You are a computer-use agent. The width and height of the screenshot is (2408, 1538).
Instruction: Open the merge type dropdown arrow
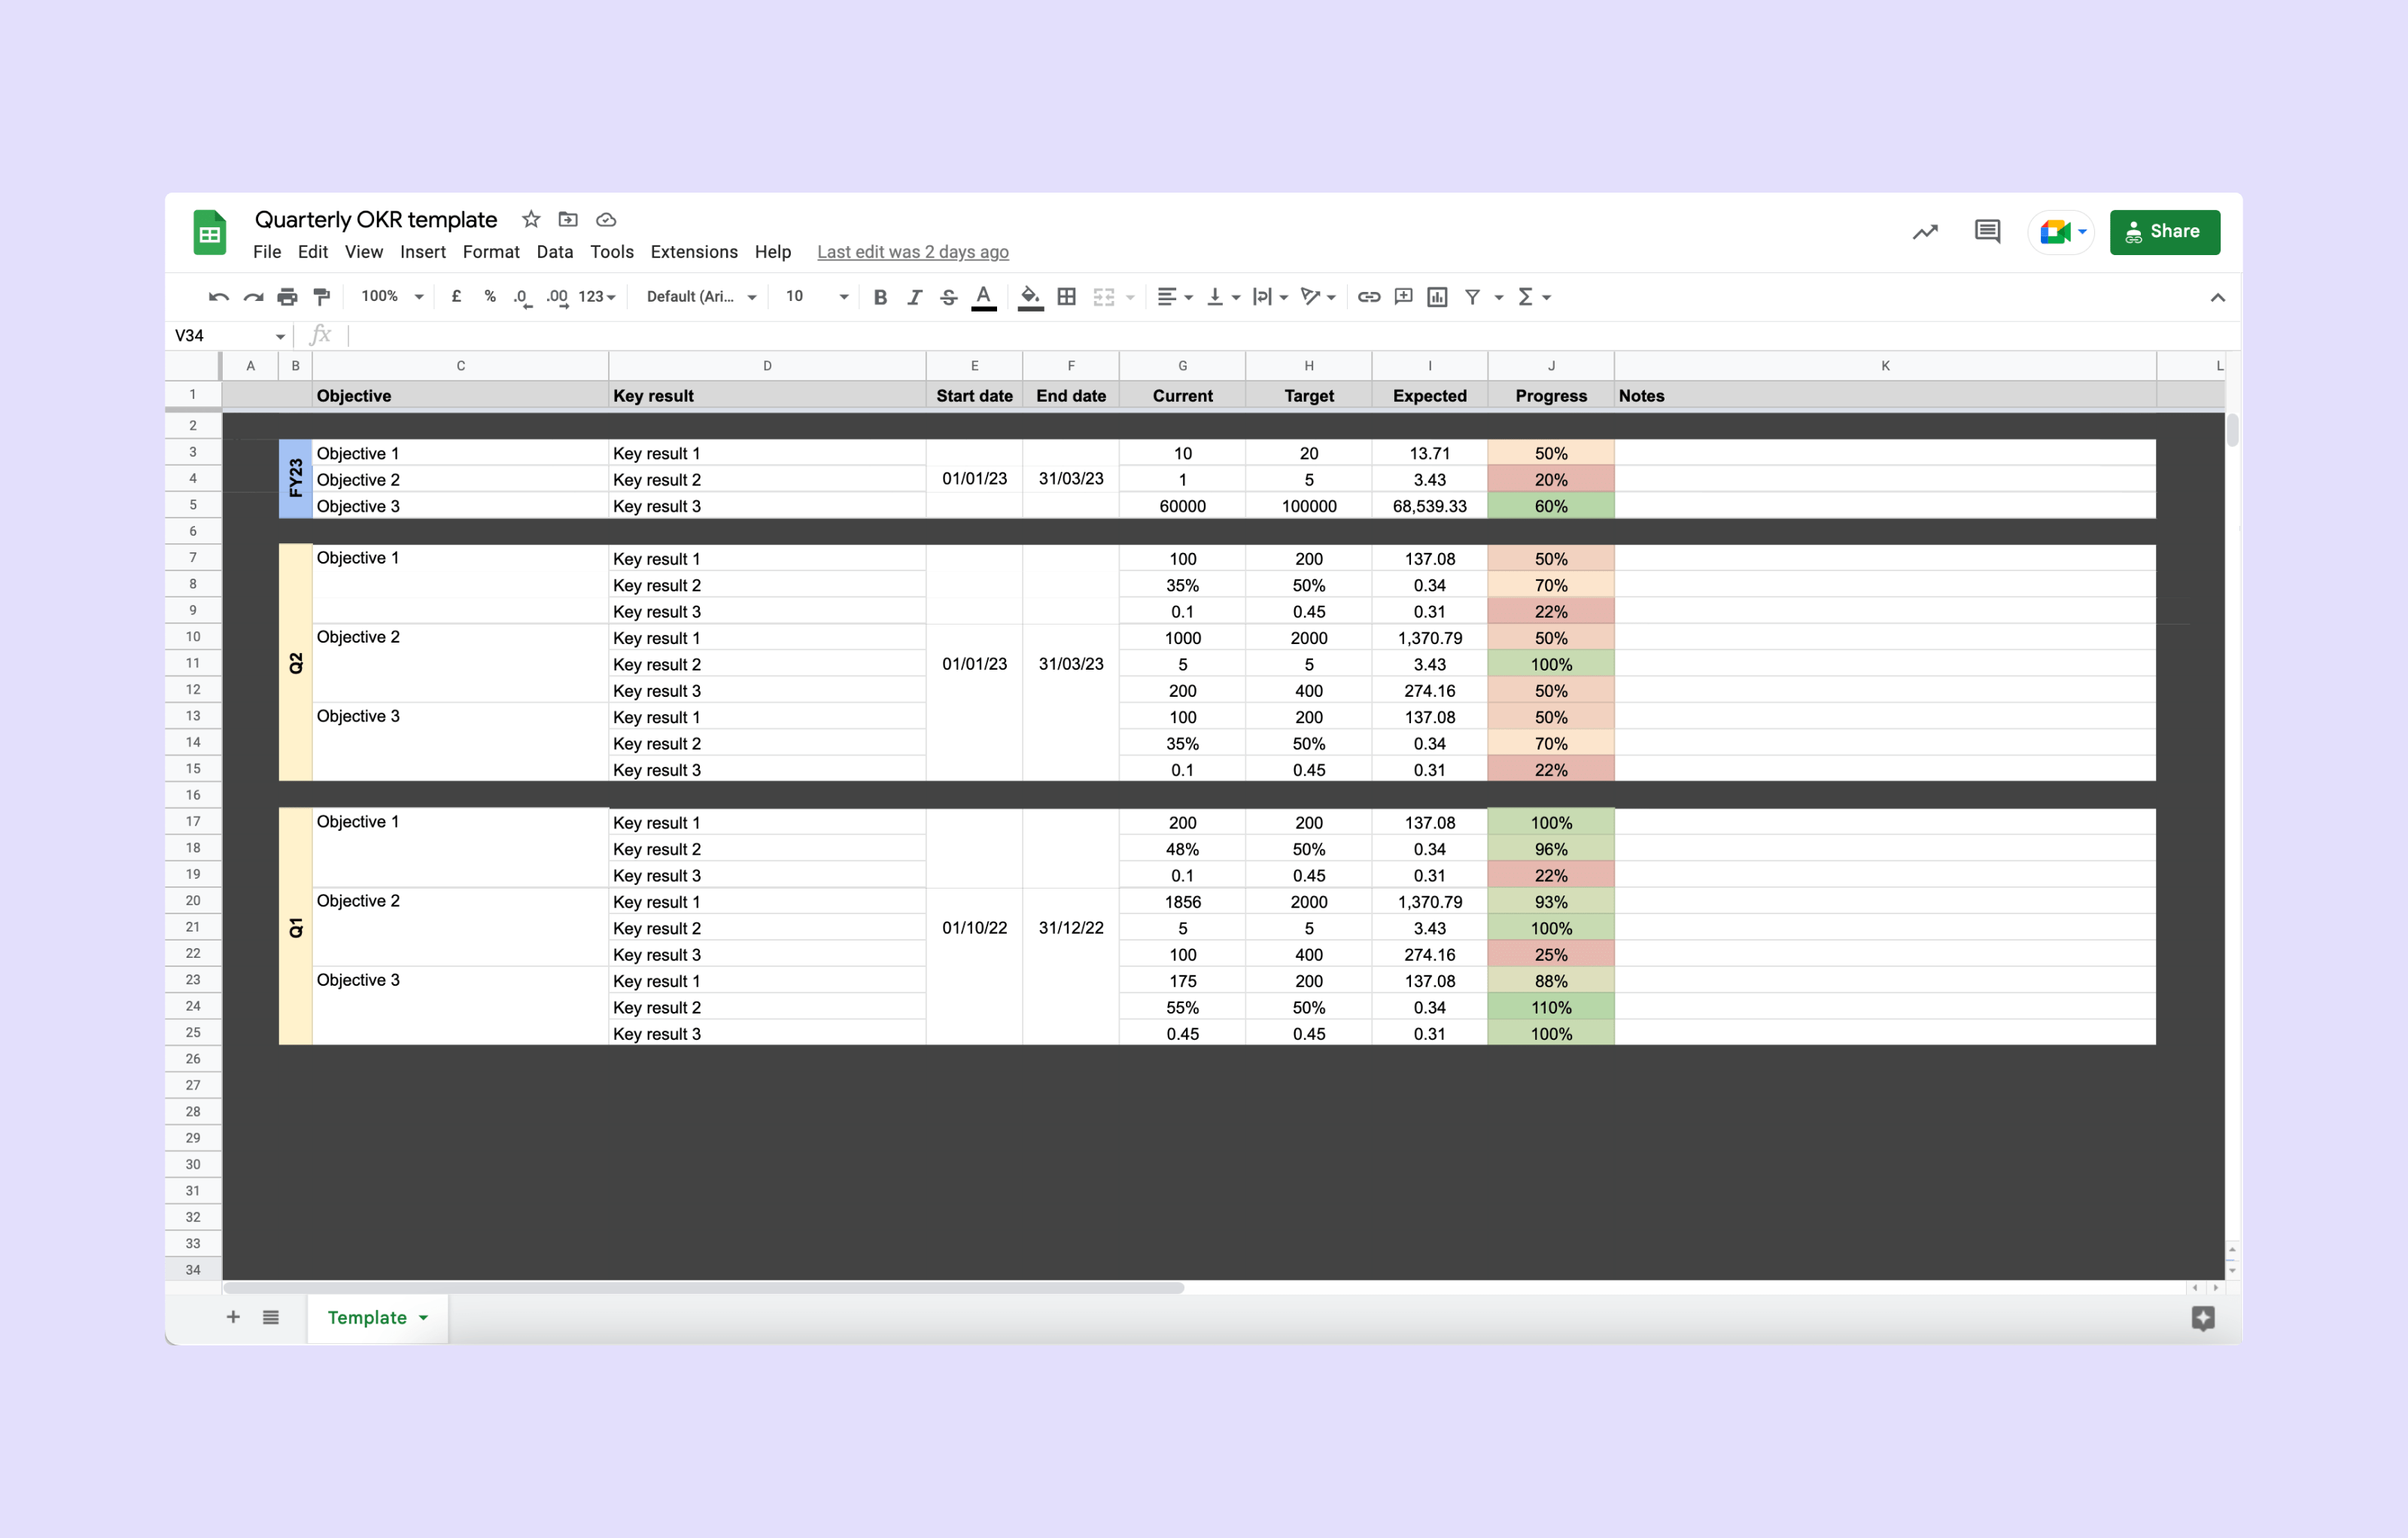point(1130,297)
